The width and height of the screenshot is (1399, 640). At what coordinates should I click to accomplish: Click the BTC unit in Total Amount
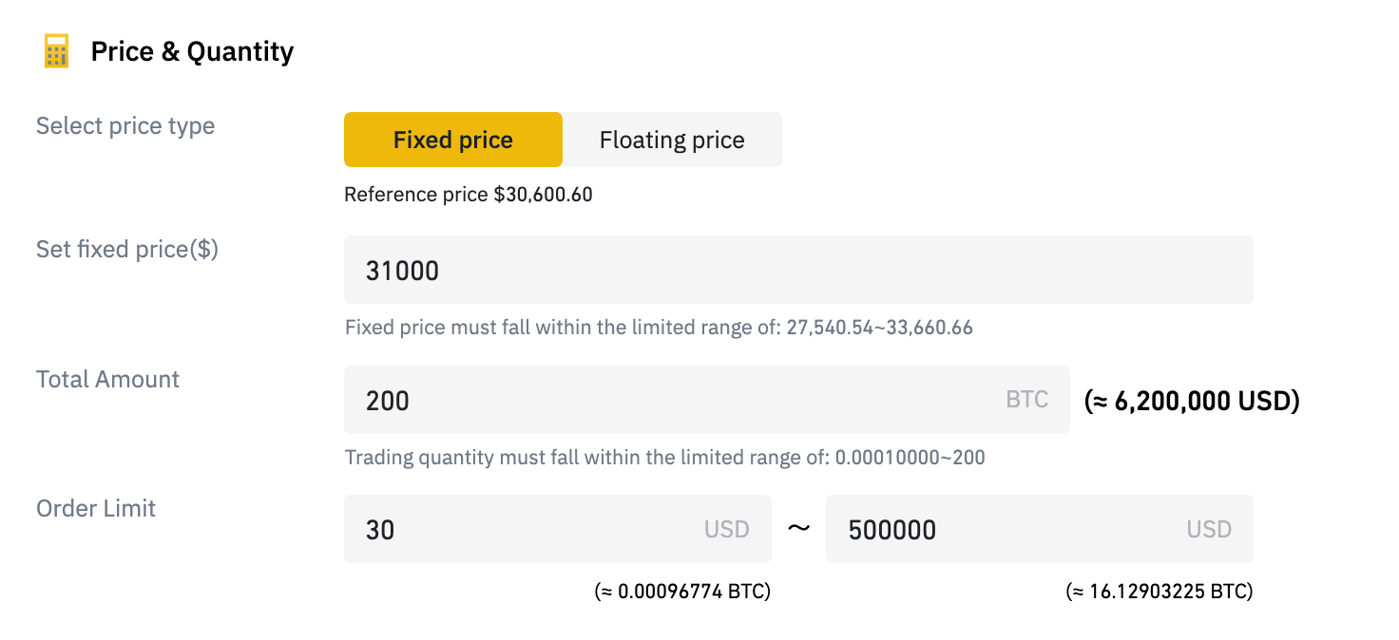click(1027, 400)
